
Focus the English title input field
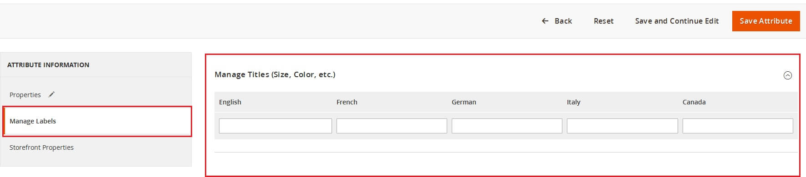[275, 126]
